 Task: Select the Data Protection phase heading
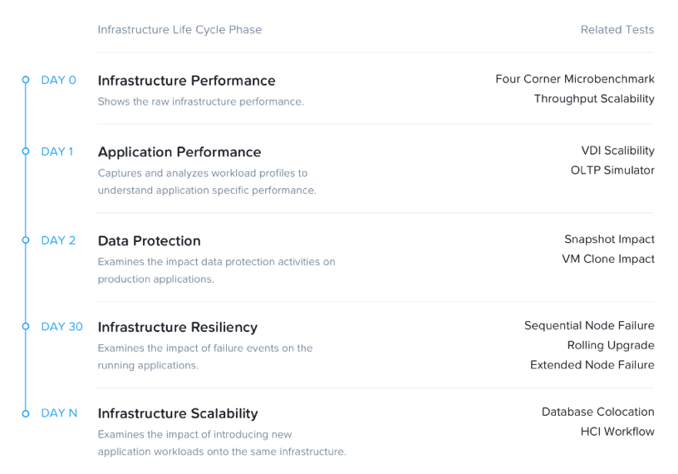[150, 241]
